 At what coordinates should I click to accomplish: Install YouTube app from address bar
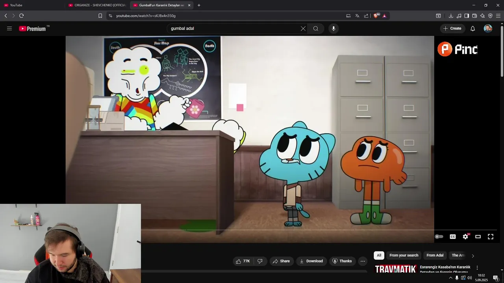click(x=348, y=16)
